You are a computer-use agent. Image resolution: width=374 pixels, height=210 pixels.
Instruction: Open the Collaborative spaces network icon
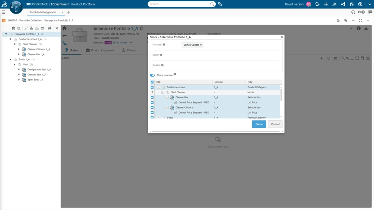[343, 4]
